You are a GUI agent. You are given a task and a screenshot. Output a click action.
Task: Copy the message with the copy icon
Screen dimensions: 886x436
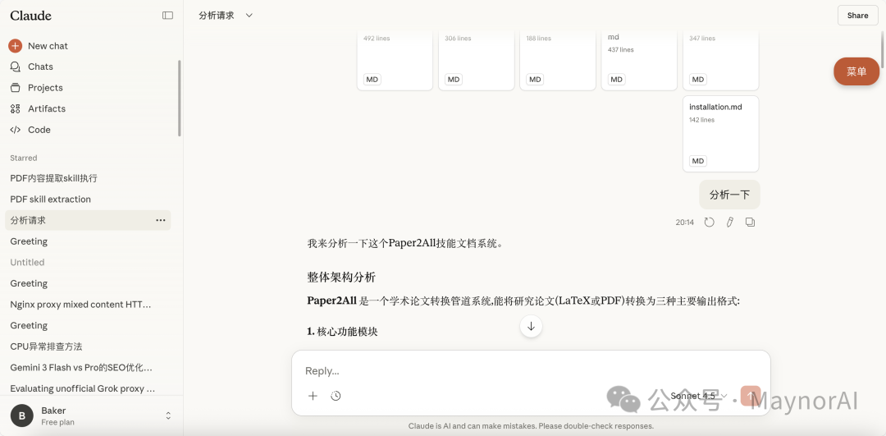point(750,223)
